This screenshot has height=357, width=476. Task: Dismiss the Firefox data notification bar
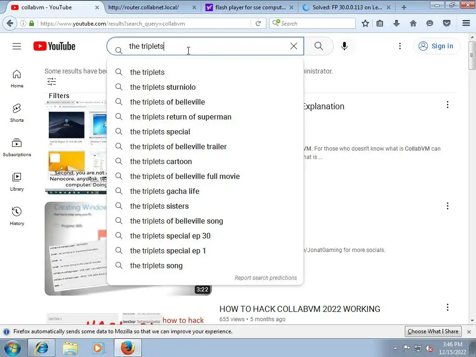coord(469,331)
